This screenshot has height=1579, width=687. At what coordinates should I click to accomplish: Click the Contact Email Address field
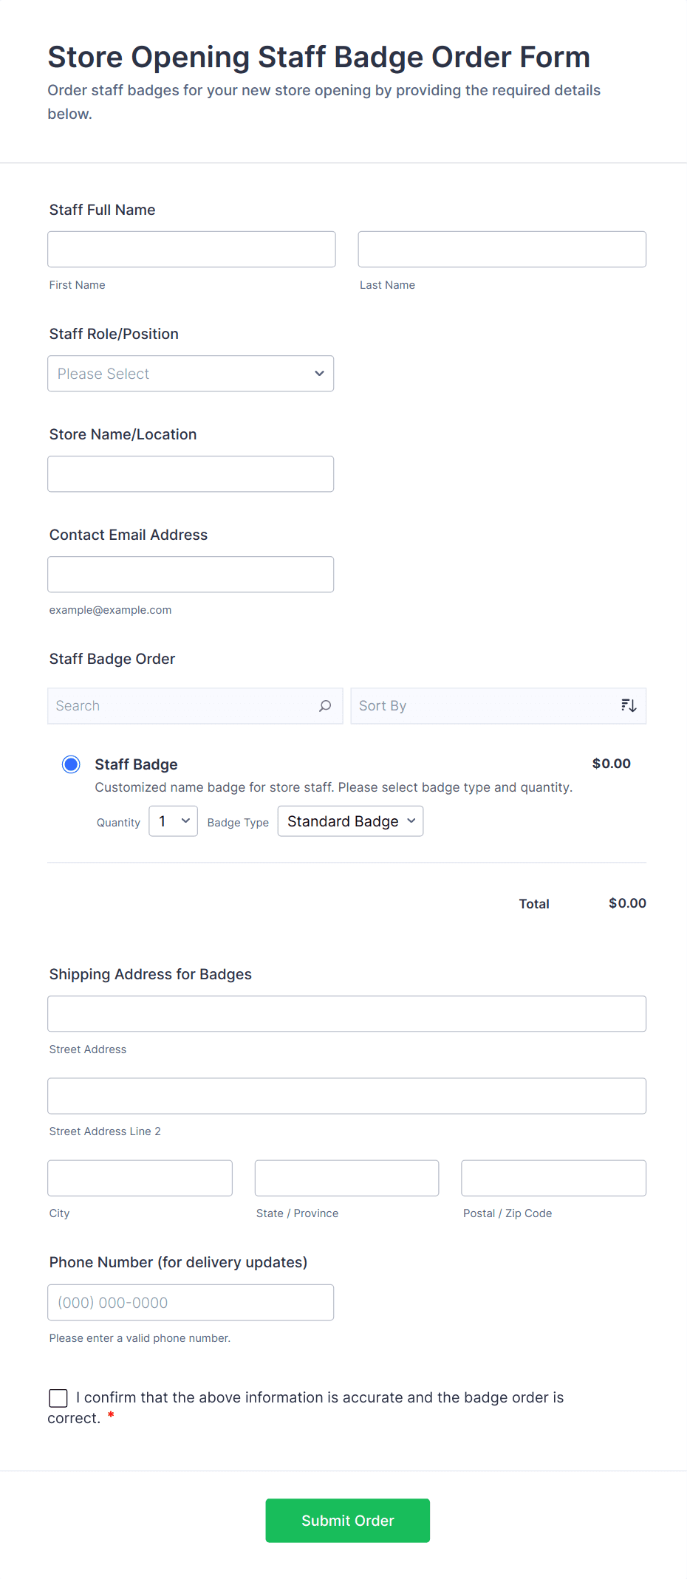[191, 575]
